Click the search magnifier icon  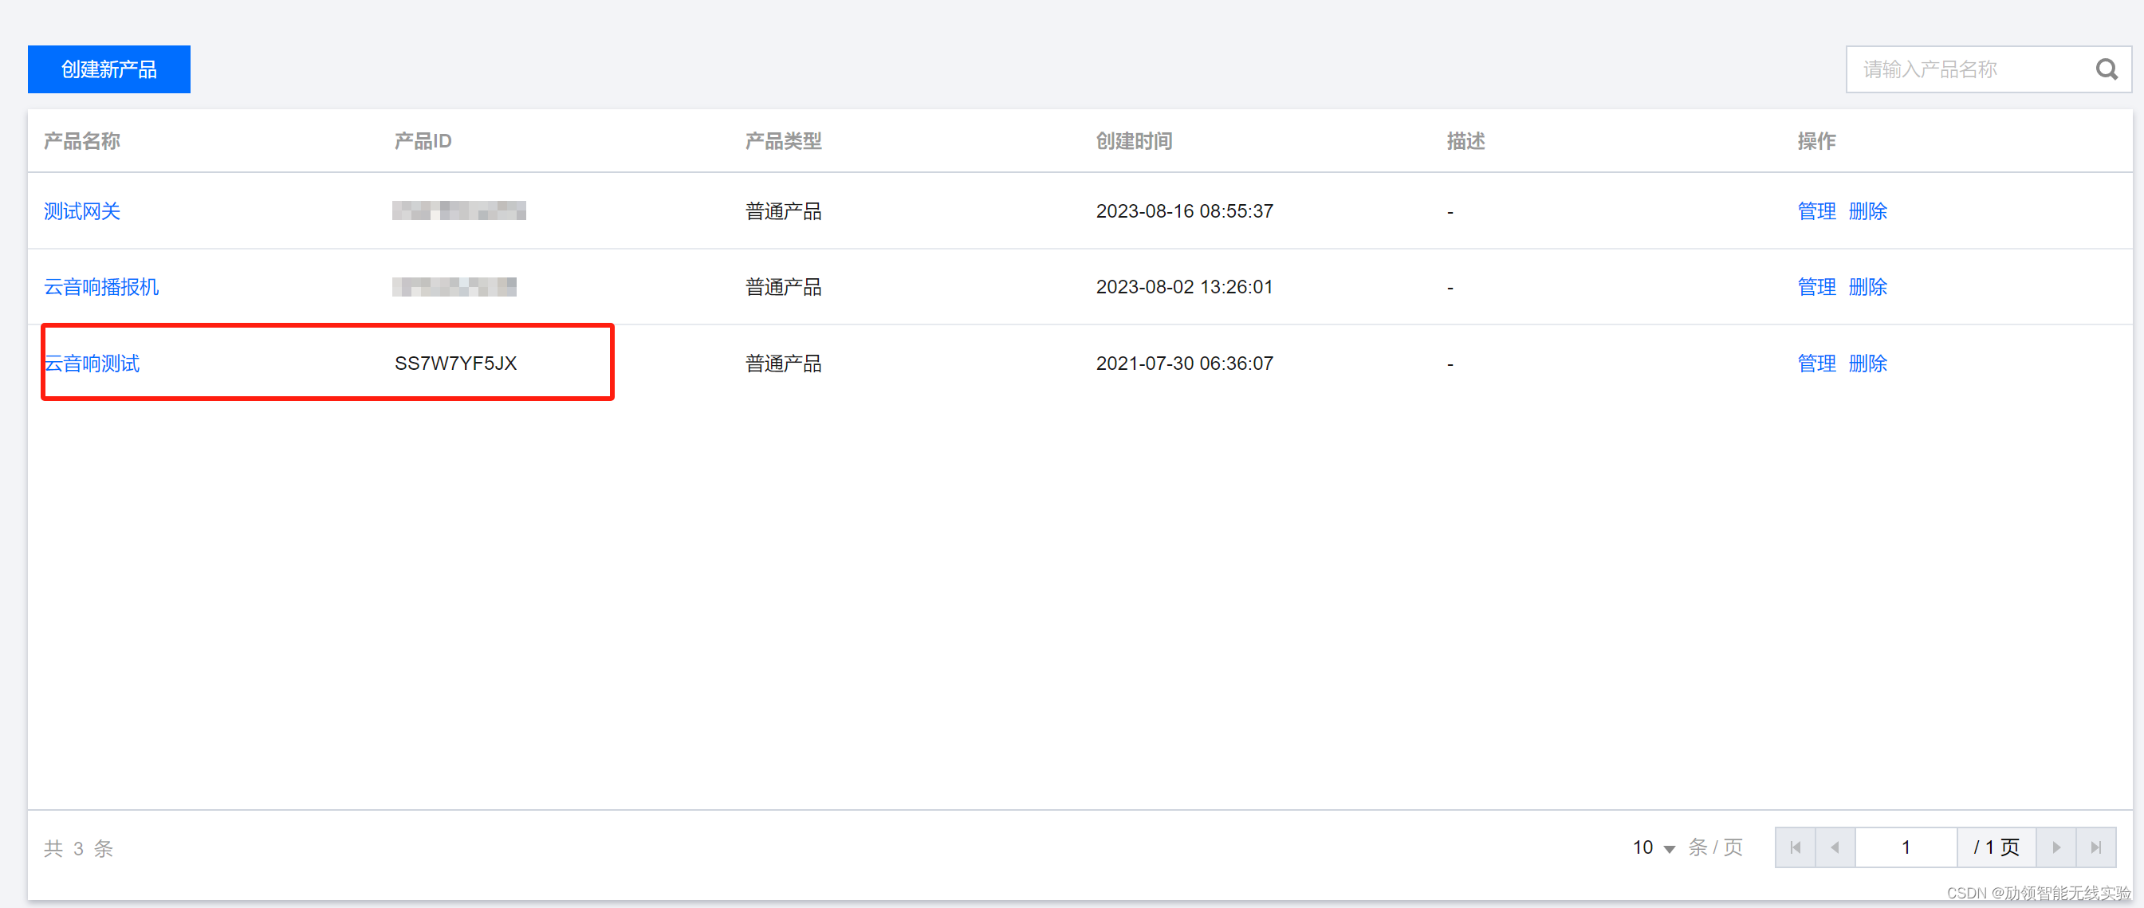coord(2106,69)
